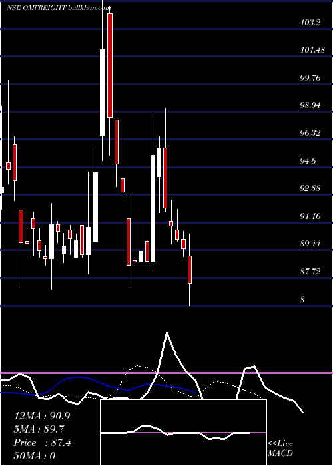The height and width of the screenshot is (466, 333).
Task: Click the 92.88 price axis label
Action: pos(310,188)
